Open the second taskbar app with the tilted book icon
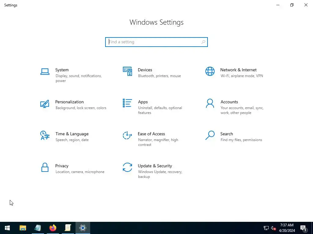 (38, 228)
